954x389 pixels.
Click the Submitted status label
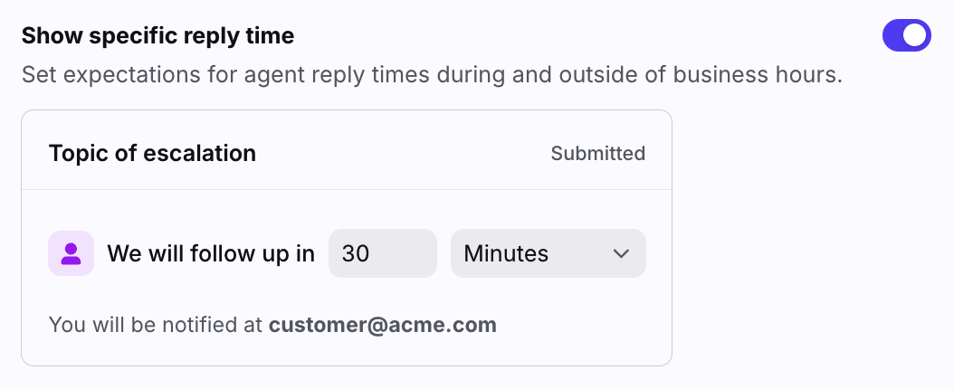click(597, 154)
